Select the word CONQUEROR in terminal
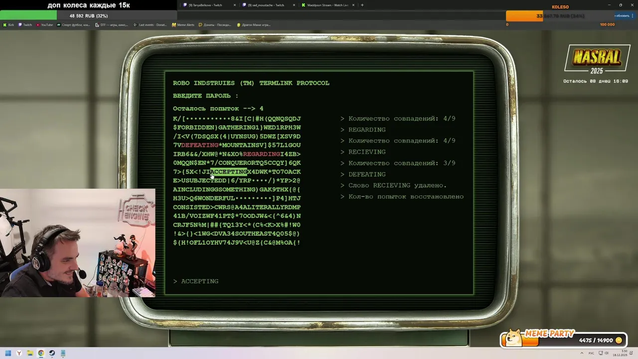 [236, 163]
